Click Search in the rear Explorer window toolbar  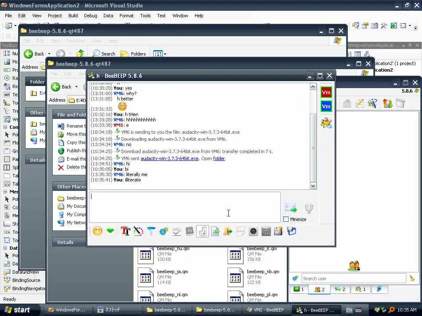coord(104,54)
